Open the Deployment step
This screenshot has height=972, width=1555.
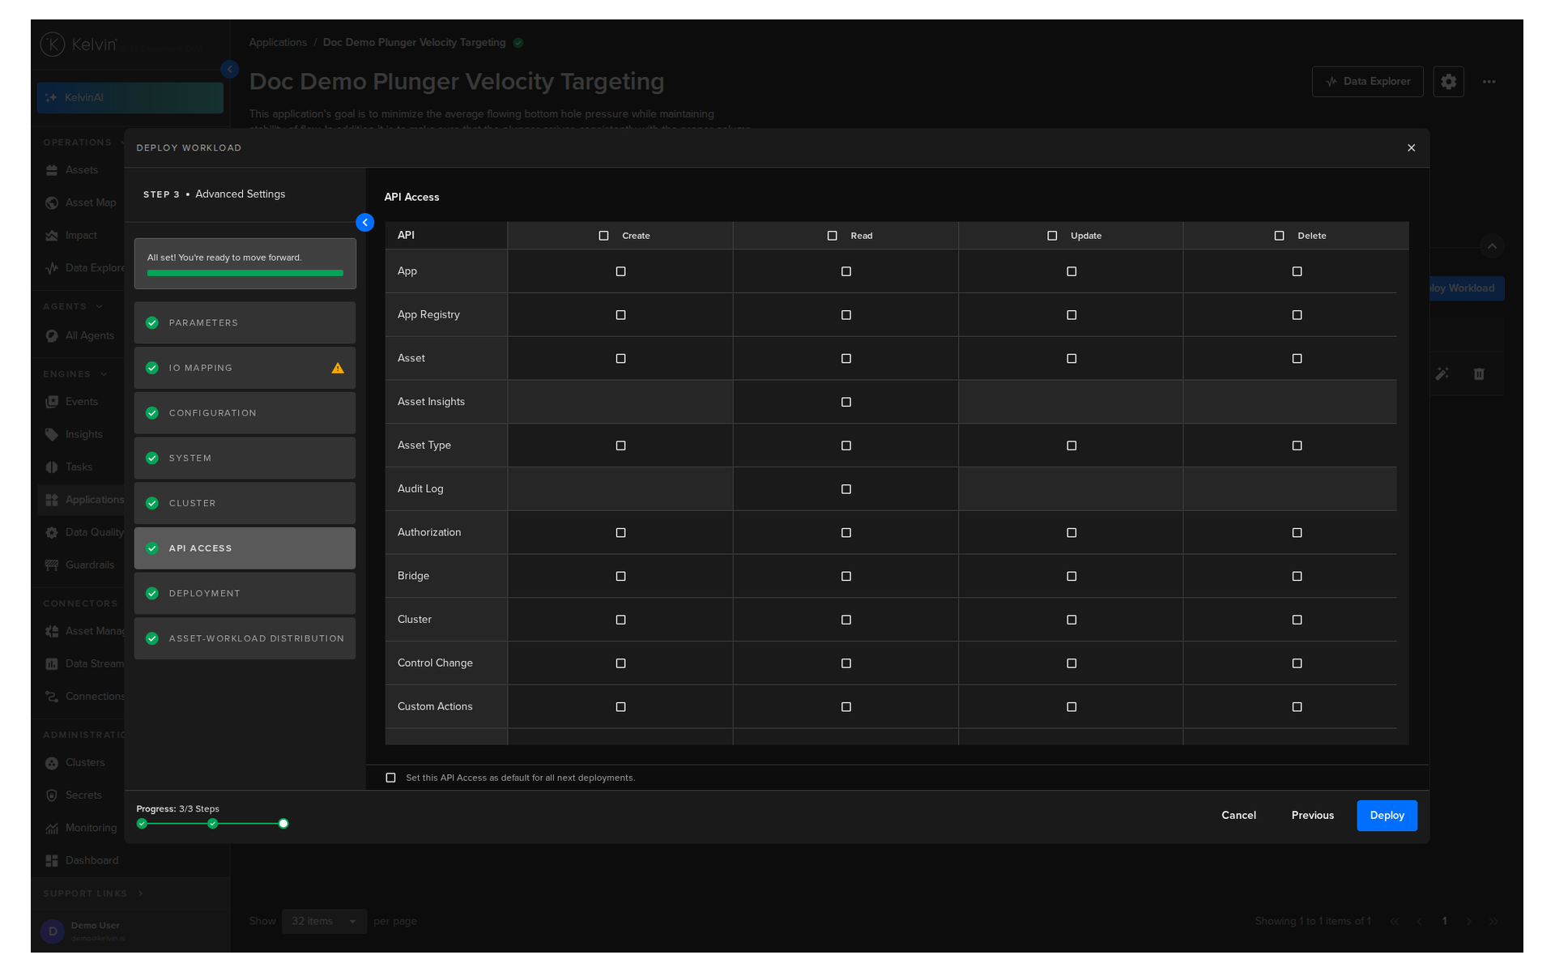tap(245, 594)
